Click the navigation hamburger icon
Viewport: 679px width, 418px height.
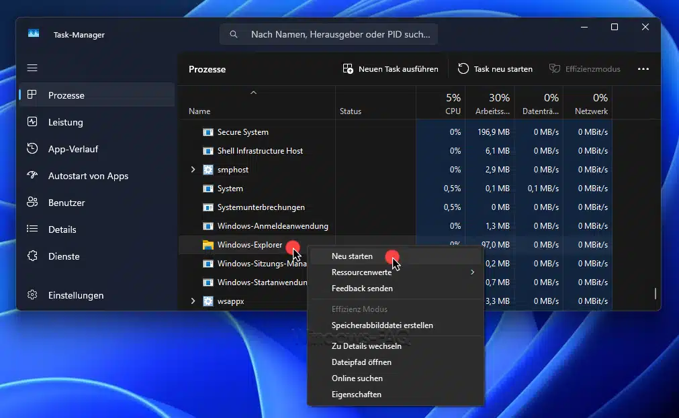32,68
